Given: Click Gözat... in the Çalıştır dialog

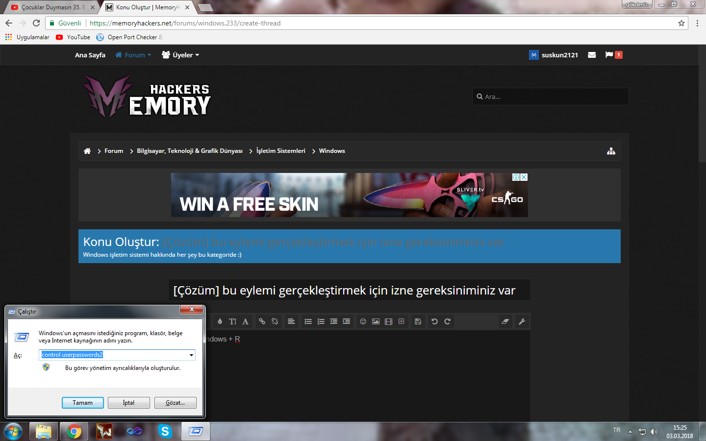Looking at the screenshot, I should pos(175,403).
